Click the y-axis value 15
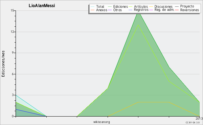The image size is (203, 125). [12, 10]
